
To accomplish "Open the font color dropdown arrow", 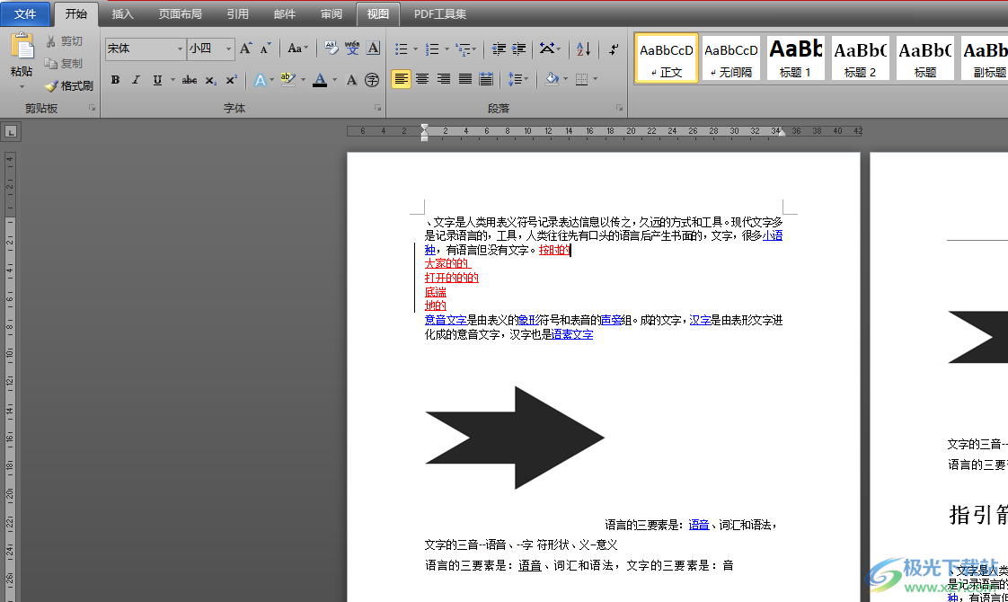I will tap(335, 80).
